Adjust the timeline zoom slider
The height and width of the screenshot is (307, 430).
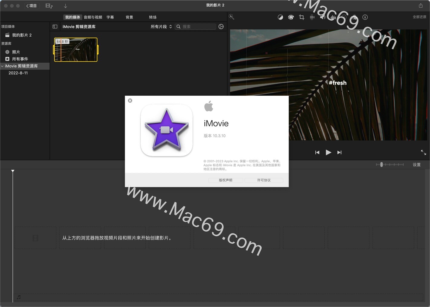tap(382, 164)
